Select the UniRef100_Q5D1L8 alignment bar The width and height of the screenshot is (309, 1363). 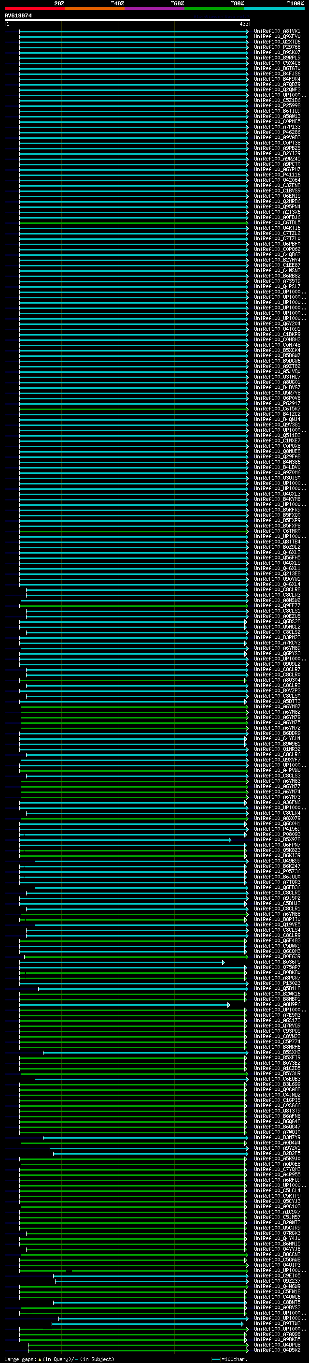(x=141, y=988)
